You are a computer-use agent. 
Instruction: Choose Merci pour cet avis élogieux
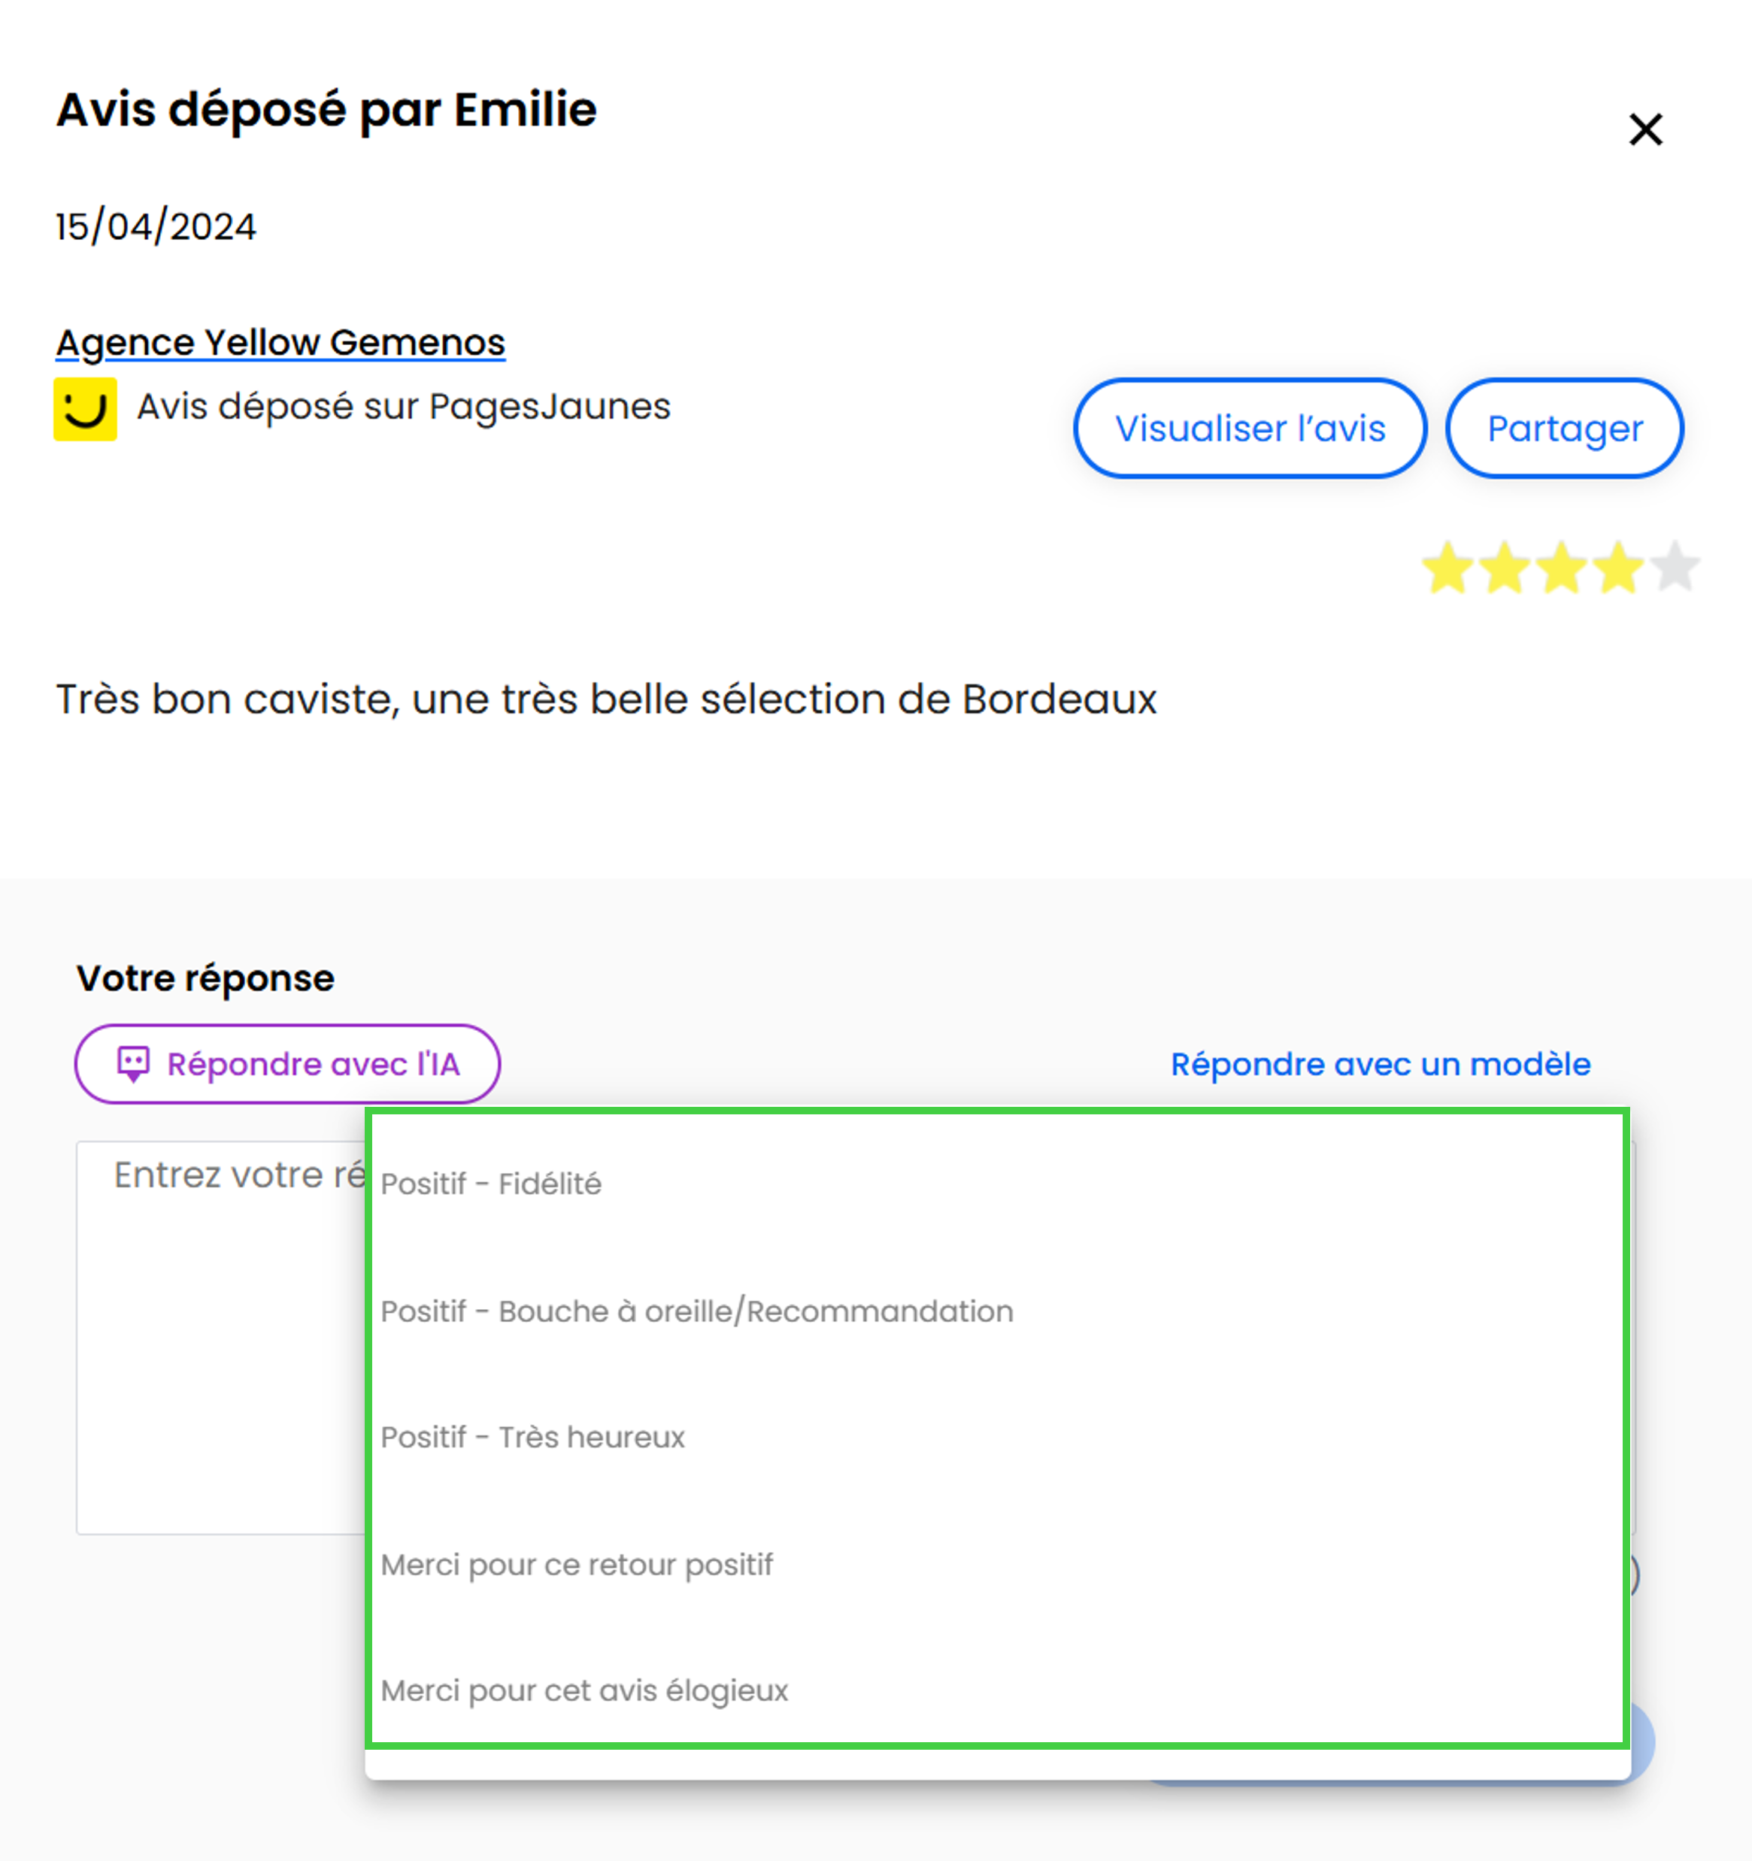coord(998,1690)
